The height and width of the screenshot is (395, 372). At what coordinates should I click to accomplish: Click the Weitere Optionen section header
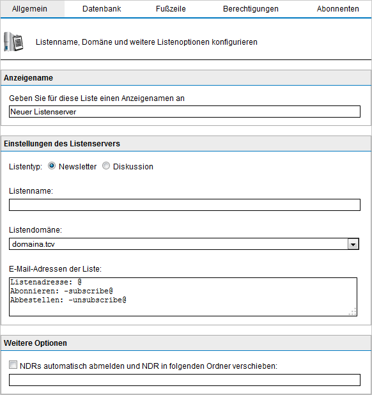tap(186, 343)
